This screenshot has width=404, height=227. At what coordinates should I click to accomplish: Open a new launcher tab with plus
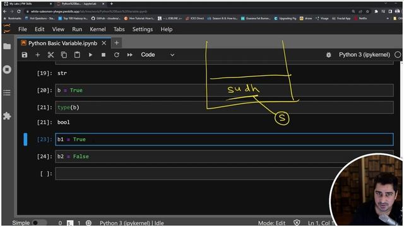116,43
